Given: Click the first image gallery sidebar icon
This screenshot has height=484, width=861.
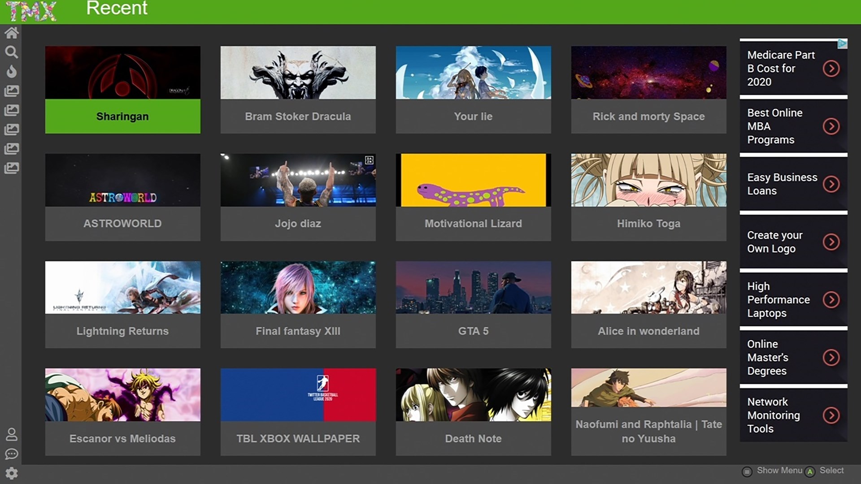Looking at the screenshot, I should coord(12,91).
